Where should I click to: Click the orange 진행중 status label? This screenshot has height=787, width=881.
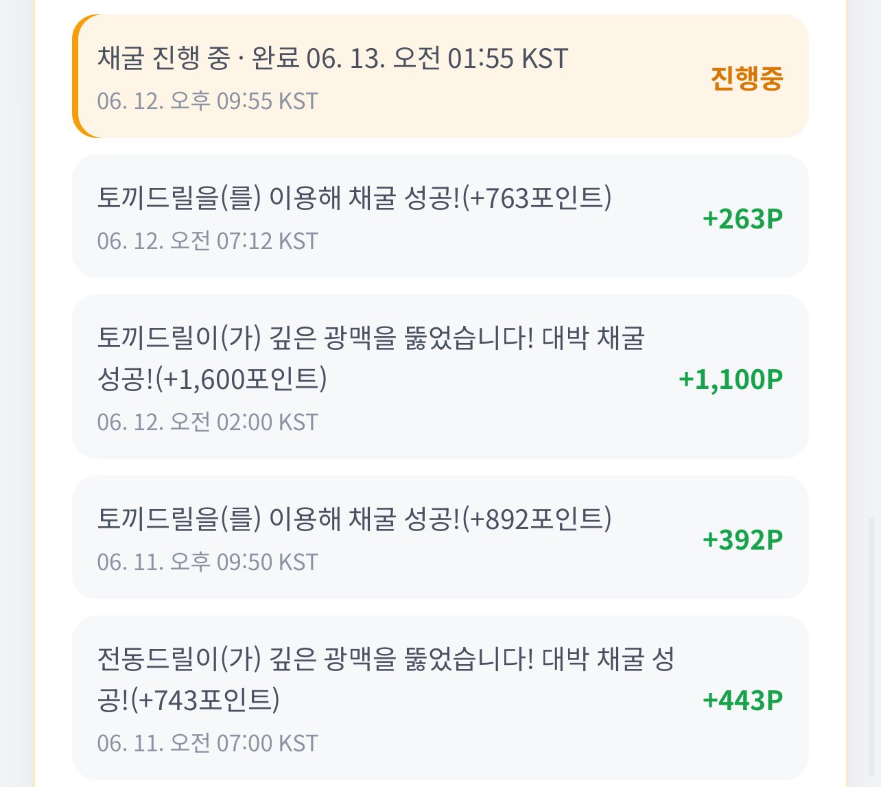747,78
